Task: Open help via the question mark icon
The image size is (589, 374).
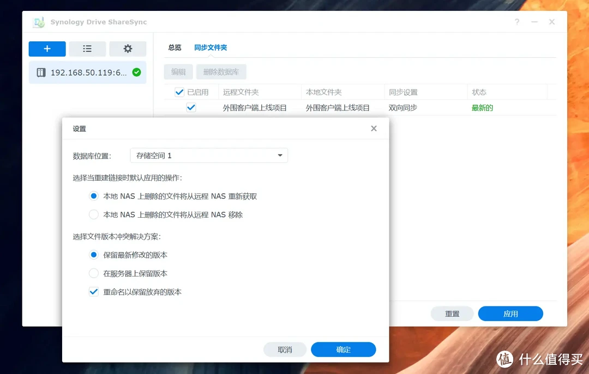Action: click(516, 22)
